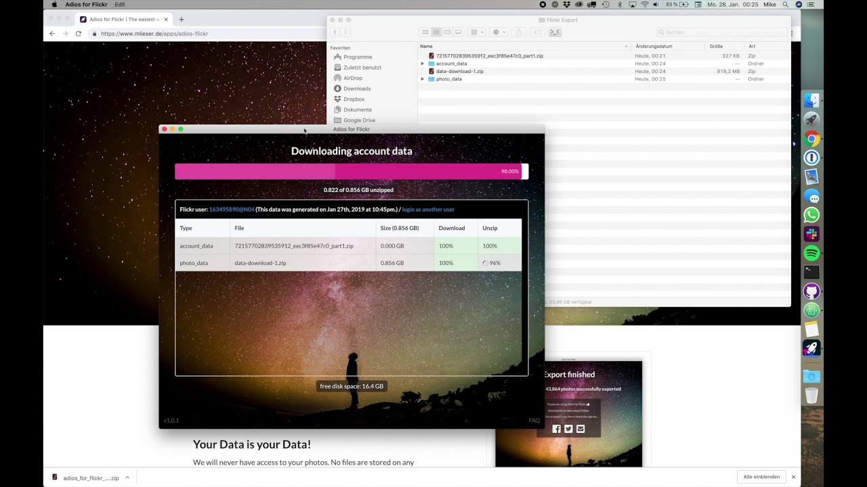Open WhatsApp from the Dock
867x487 pixels.
pyautogui.click(x=811, y=215)
